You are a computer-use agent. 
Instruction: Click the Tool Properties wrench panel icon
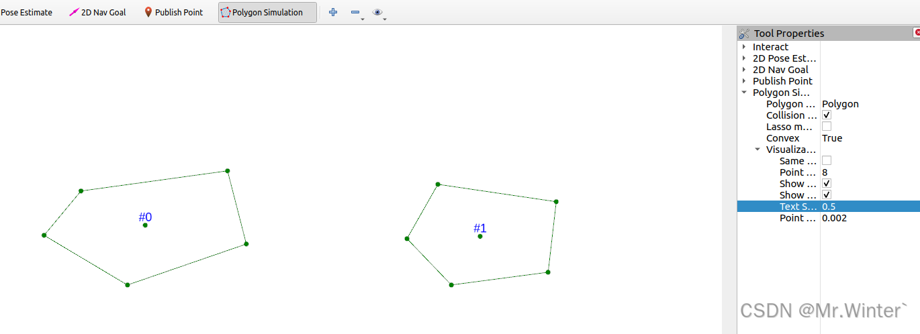coord(744,34)
